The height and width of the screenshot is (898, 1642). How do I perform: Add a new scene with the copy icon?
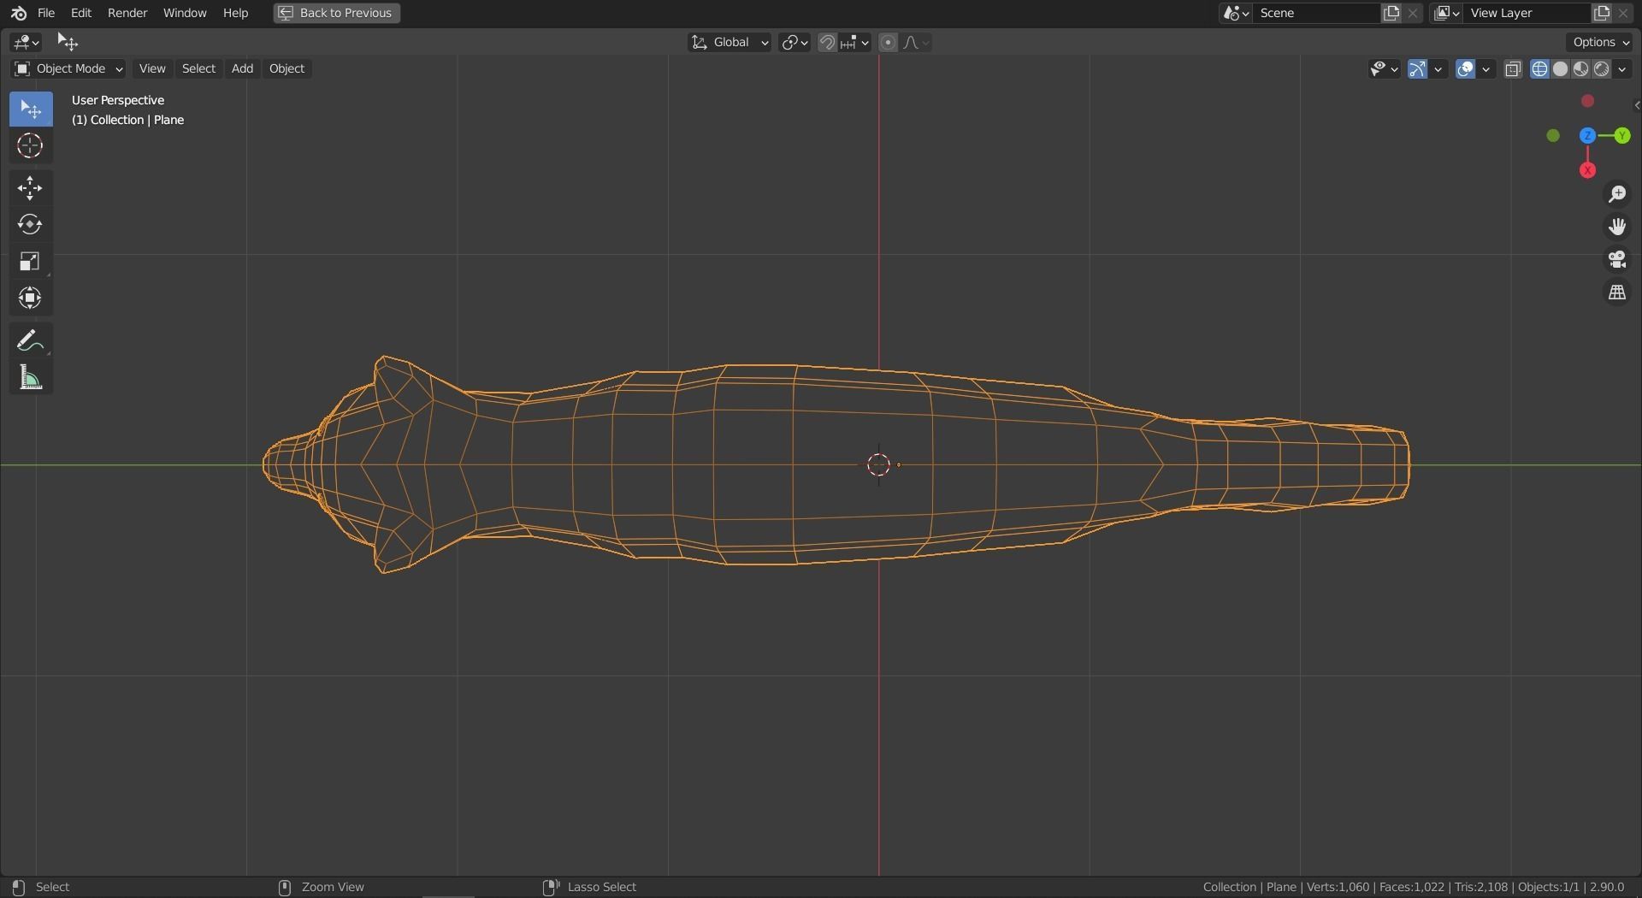click(1391, 13)
